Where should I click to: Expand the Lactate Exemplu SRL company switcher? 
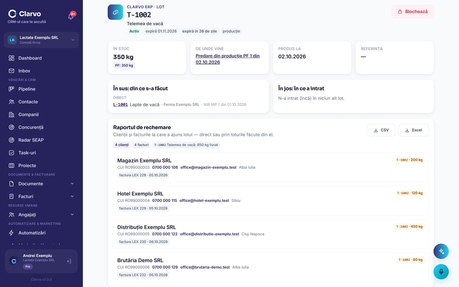coord(42,40)
